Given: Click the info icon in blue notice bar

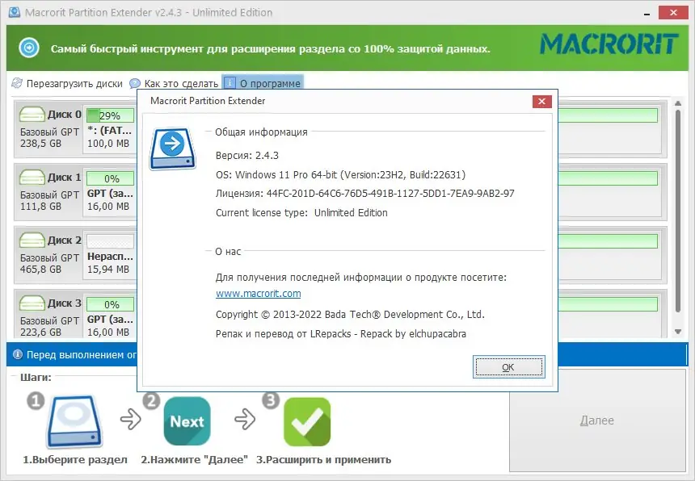Looking at the screenshot, I should click(x=17, y=354).
